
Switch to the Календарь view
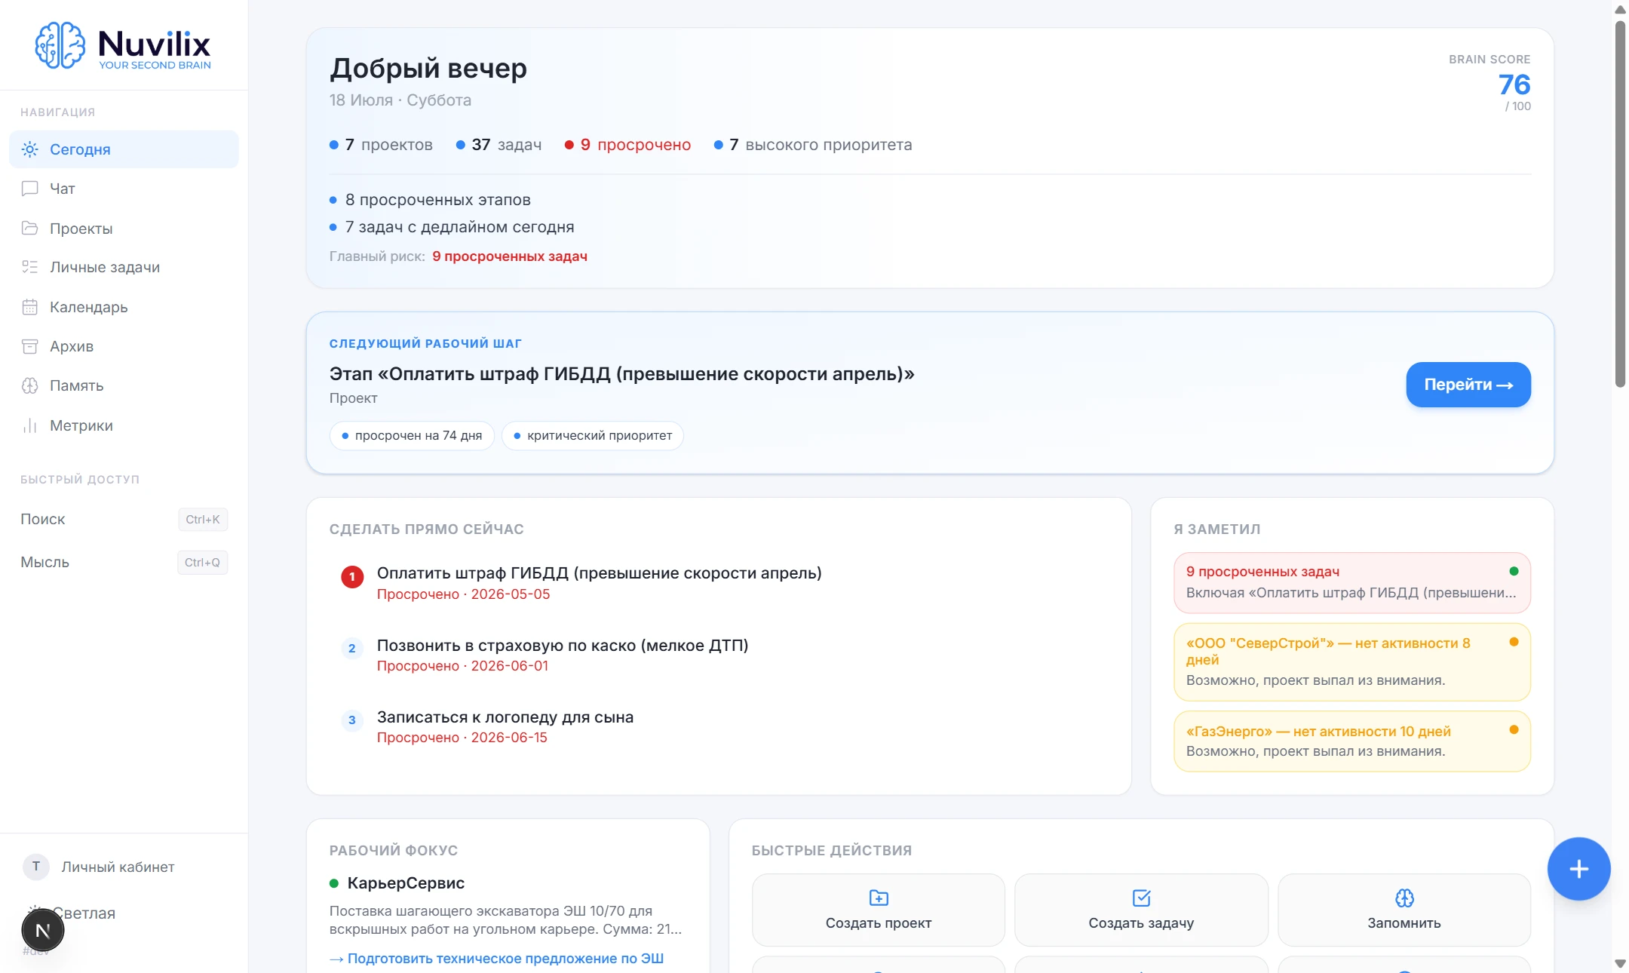(124, 307)
